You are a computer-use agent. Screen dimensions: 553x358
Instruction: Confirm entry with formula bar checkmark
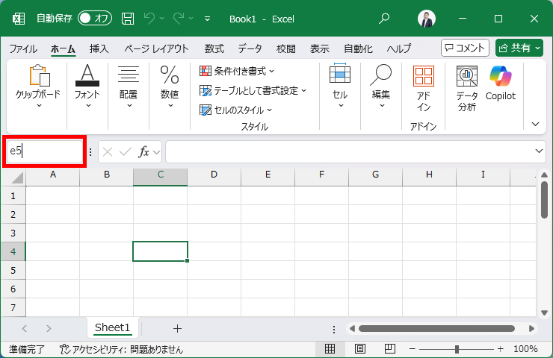click(x=126, y=151)
